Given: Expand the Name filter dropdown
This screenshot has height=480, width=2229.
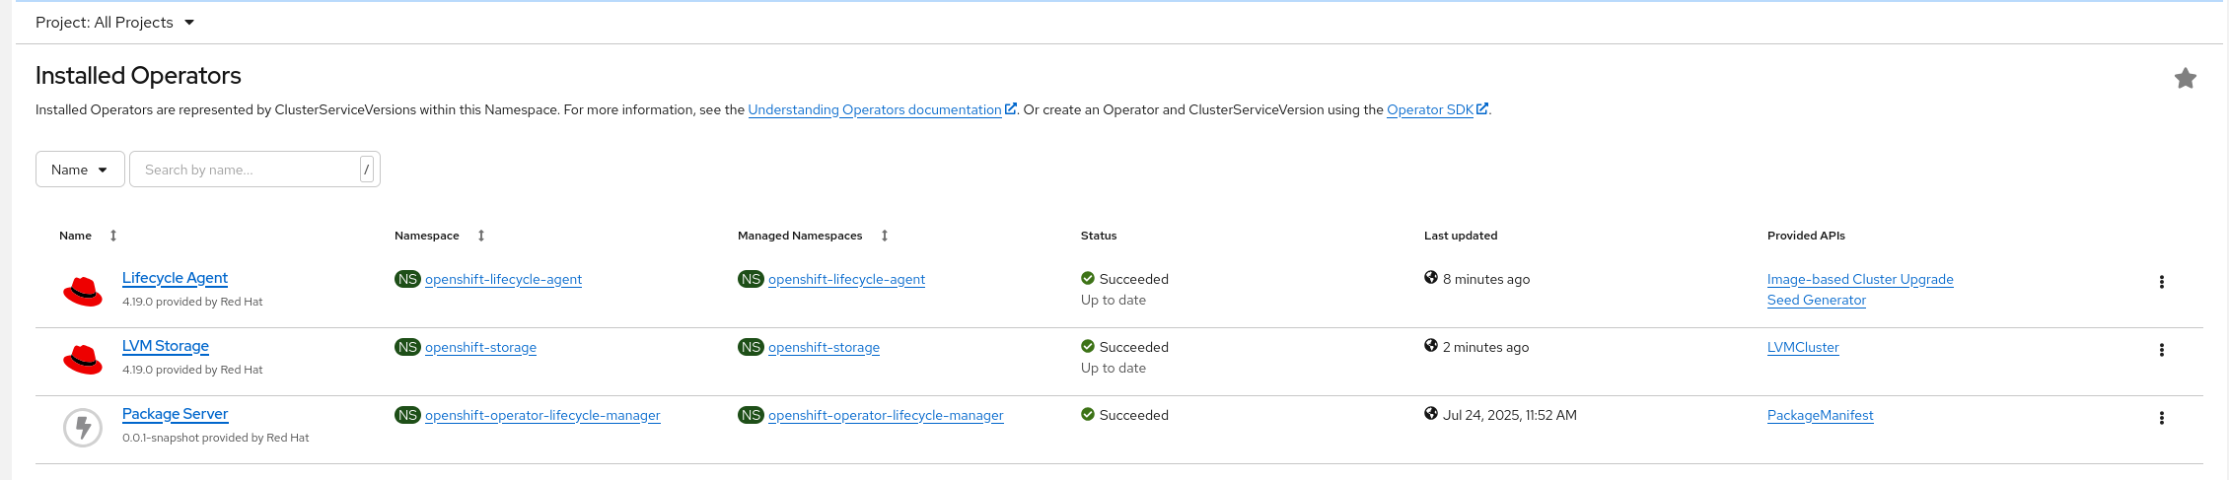Looking at the screenshot, I should (x=80, y=169).
